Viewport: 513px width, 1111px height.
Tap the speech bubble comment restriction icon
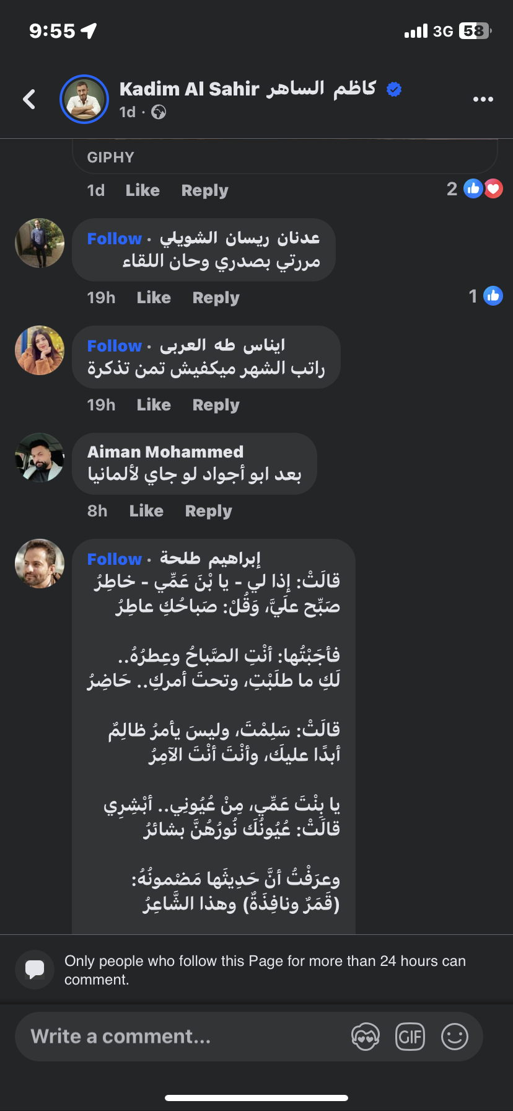pyautogui.click(x=35, y=969)
